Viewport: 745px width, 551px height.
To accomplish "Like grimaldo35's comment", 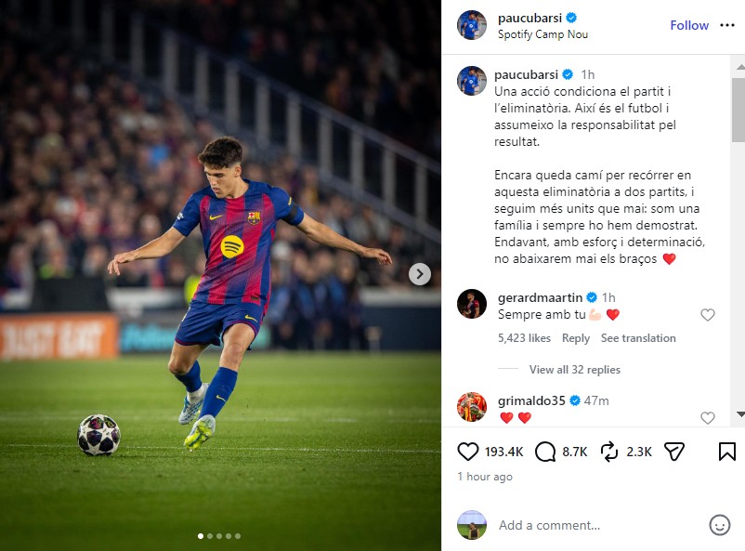I will pos(708,418).
